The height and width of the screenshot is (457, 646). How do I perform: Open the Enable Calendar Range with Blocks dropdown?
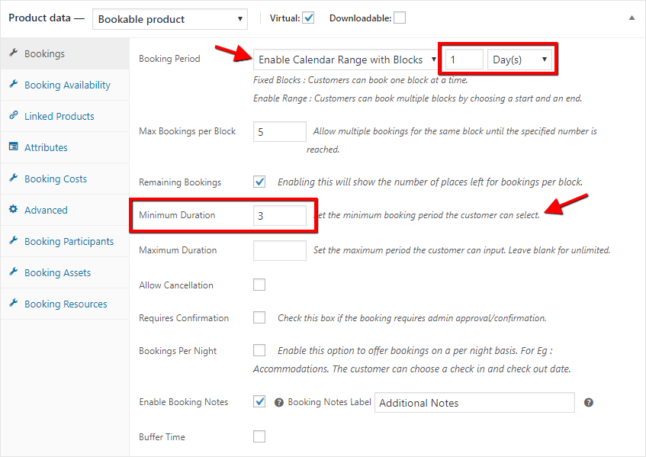pyautogui.click(x=345, y=60)
